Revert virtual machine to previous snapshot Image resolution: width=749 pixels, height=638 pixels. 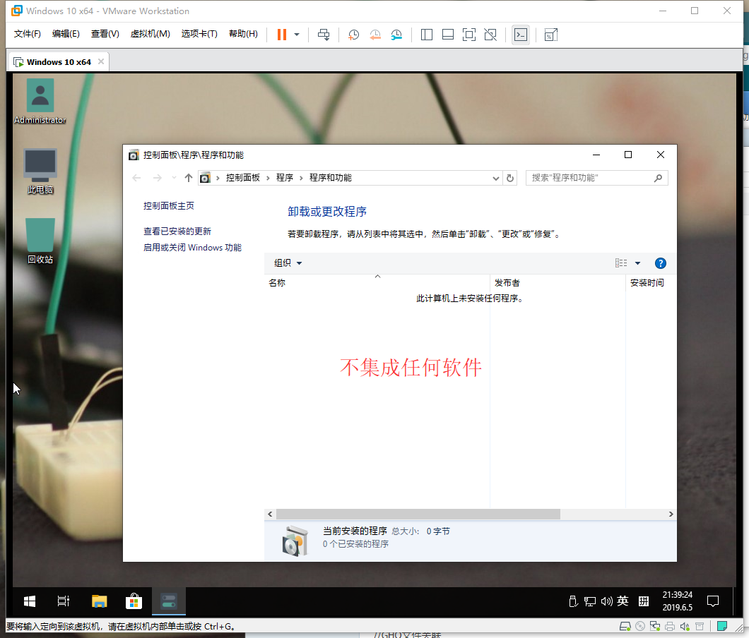(375, 35)
